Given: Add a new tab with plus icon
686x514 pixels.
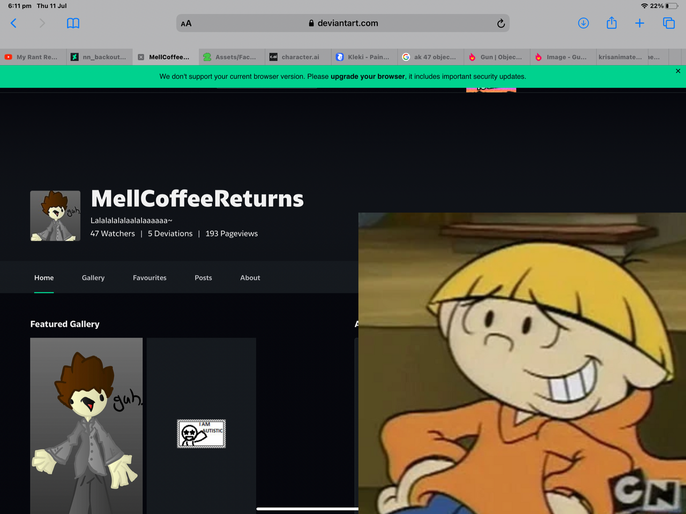Looking at the screenshot, I should click(x=639, y=23).
